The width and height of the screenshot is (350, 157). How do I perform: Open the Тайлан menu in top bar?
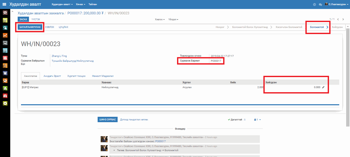tap(92, 5)
